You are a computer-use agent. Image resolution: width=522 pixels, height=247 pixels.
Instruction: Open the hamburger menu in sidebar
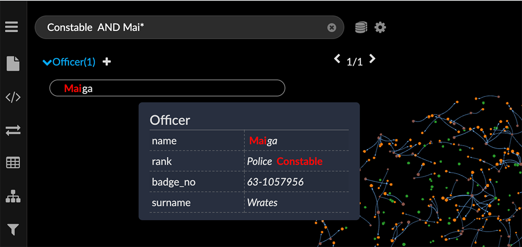click(12, 27)
